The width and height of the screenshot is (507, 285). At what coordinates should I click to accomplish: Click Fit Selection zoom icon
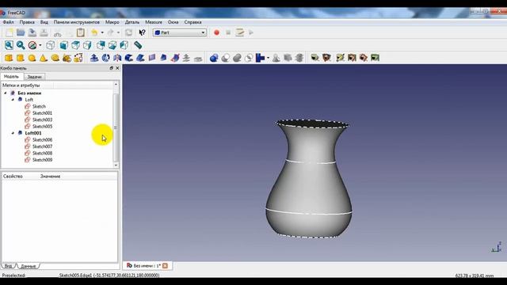(21, 45)
